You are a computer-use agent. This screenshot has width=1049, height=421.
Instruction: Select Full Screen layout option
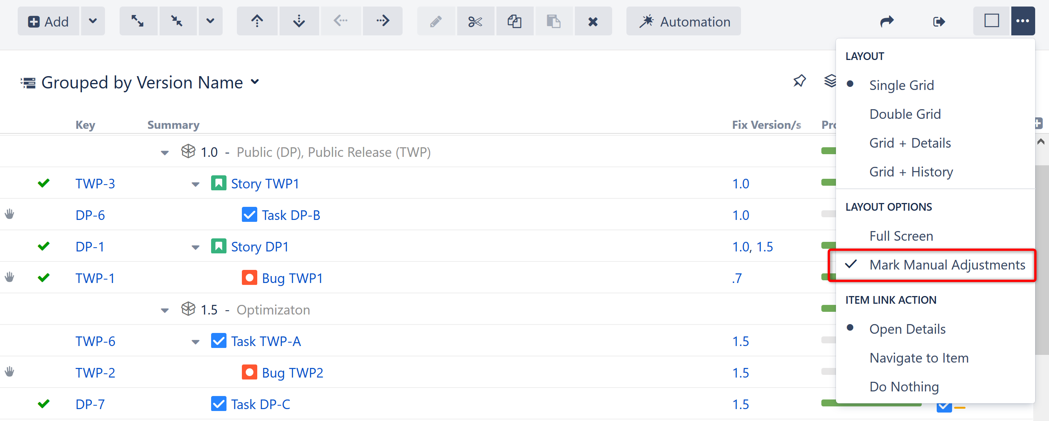click(901, 236)
